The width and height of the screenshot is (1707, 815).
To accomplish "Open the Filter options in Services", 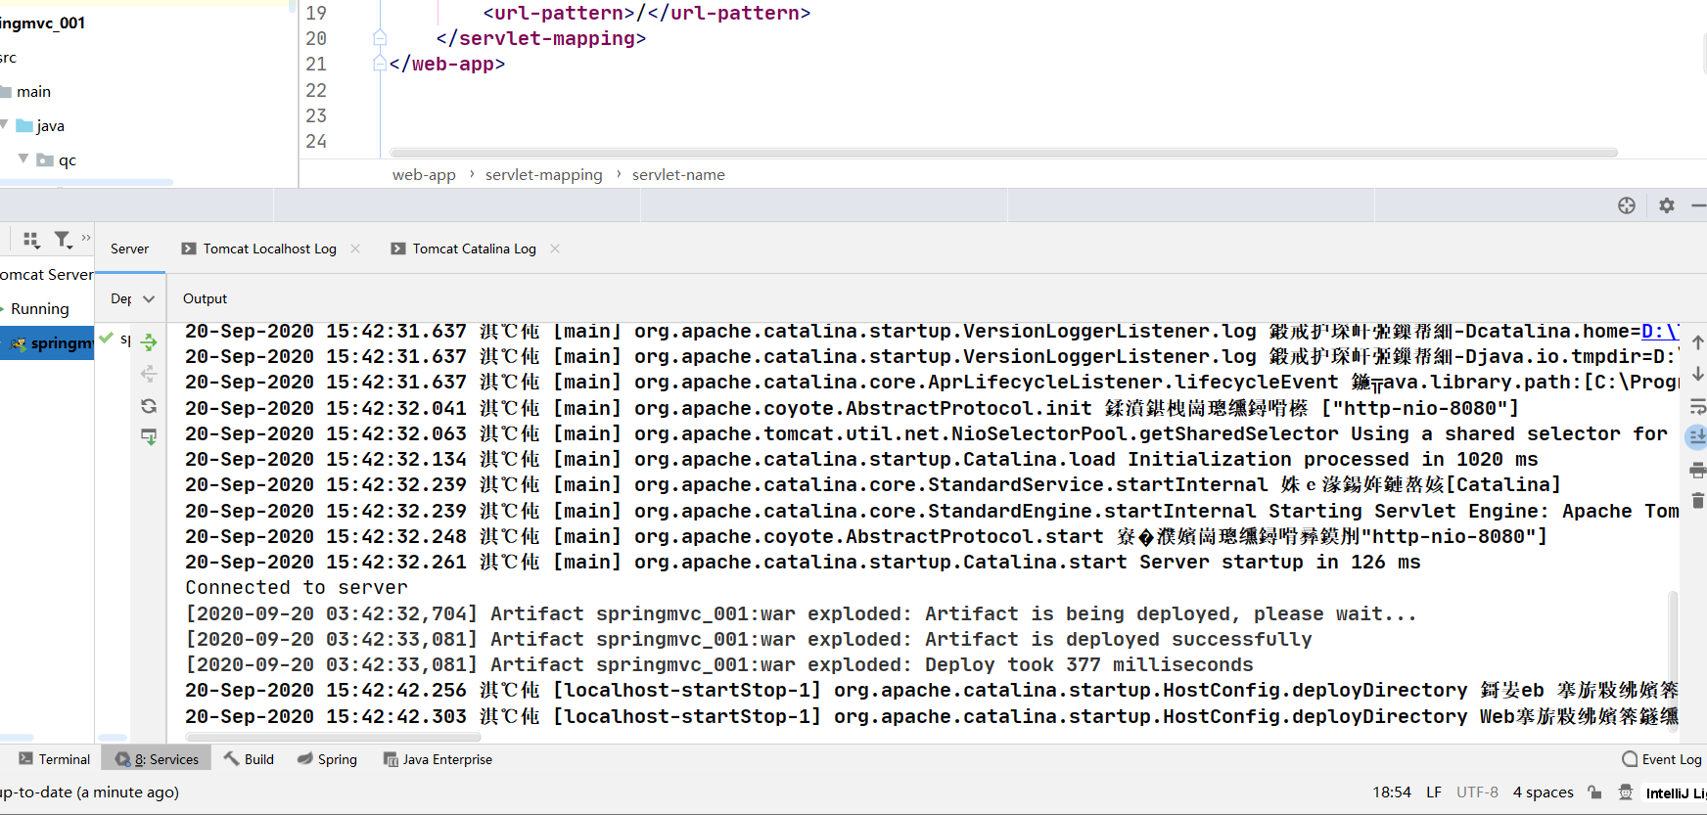I will tap(63, 239).
